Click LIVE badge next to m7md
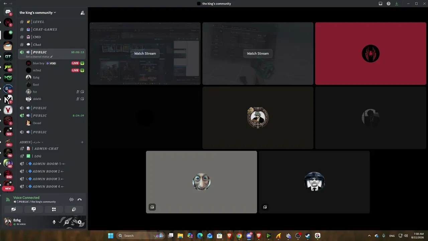 pos(75,70)
